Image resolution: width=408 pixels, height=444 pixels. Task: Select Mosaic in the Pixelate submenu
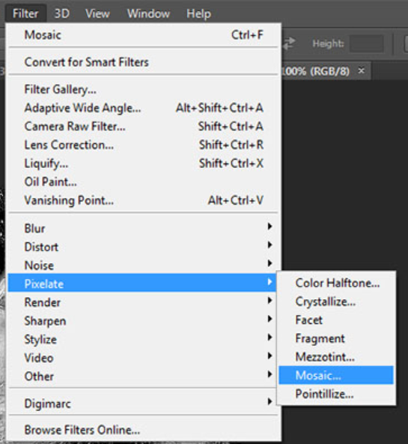[336, 375]
